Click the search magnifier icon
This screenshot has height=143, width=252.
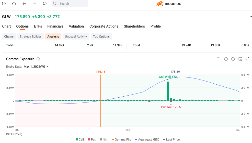(x=55, y=4)
